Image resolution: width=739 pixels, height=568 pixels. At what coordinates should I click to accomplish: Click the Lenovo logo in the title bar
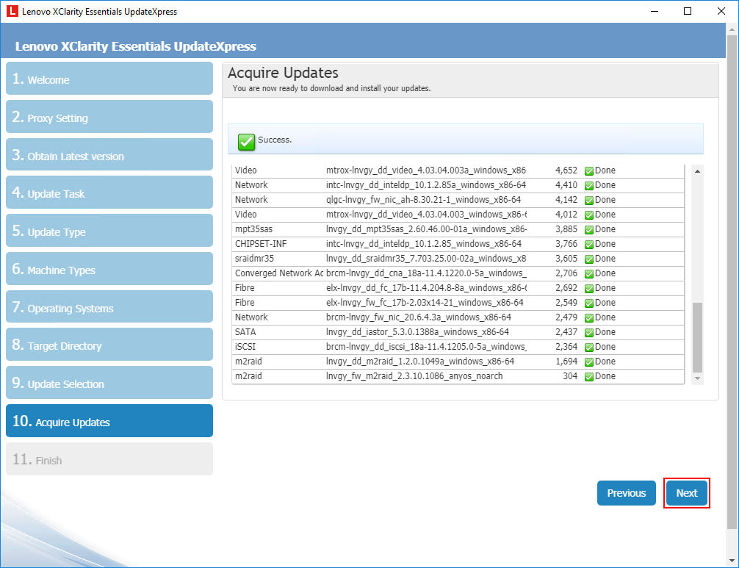click(12, 11)
